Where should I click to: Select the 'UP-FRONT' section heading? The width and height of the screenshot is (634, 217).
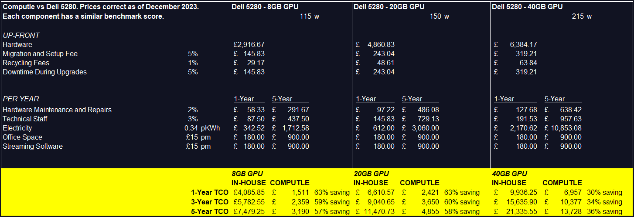(x=21, y=35)
